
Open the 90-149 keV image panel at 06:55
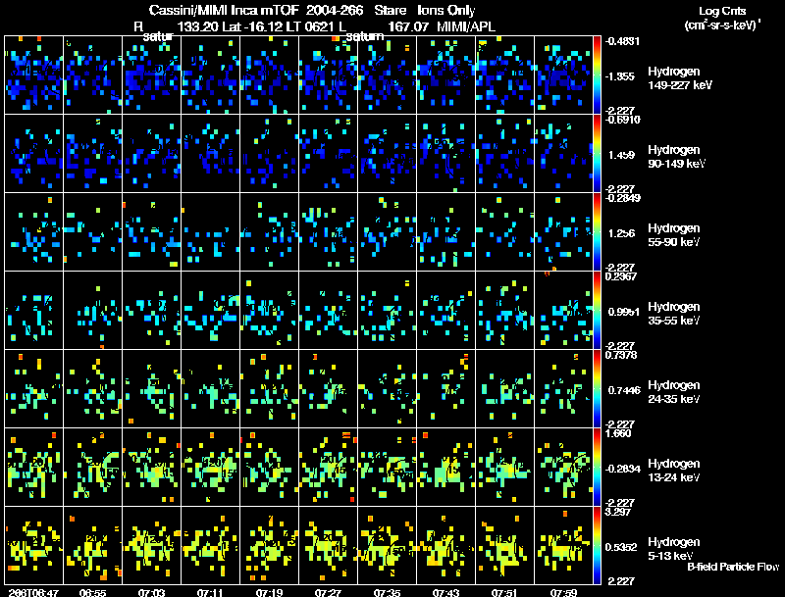coord(92,154)
